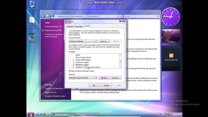The height and width of the screenshot is (117, 208).
Task: Open the recent pages dropdown arrow beside forward button
Action: coord(50,17)
